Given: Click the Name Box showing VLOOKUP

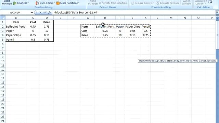Looking at the screenshot, I should click(15, 13).
